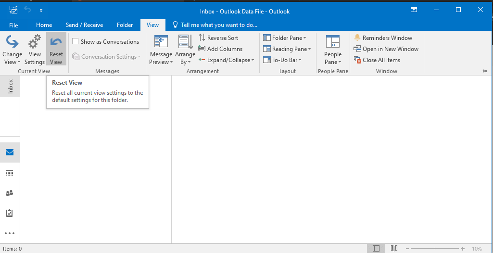Open Ribbon Display Options icon
Image resolution: width=493 pixels, height=253 pixels.
click(414, 10)
